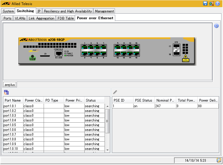Click the eco-friendly green button on switch
The width and height of the screenshot is (223, 165).
[x=32, y=58]
